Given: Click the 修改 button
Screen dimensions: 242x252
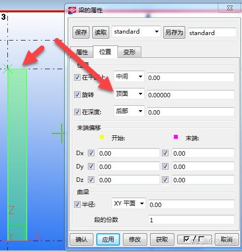Looking at the screenshot, I should [135, 239].
